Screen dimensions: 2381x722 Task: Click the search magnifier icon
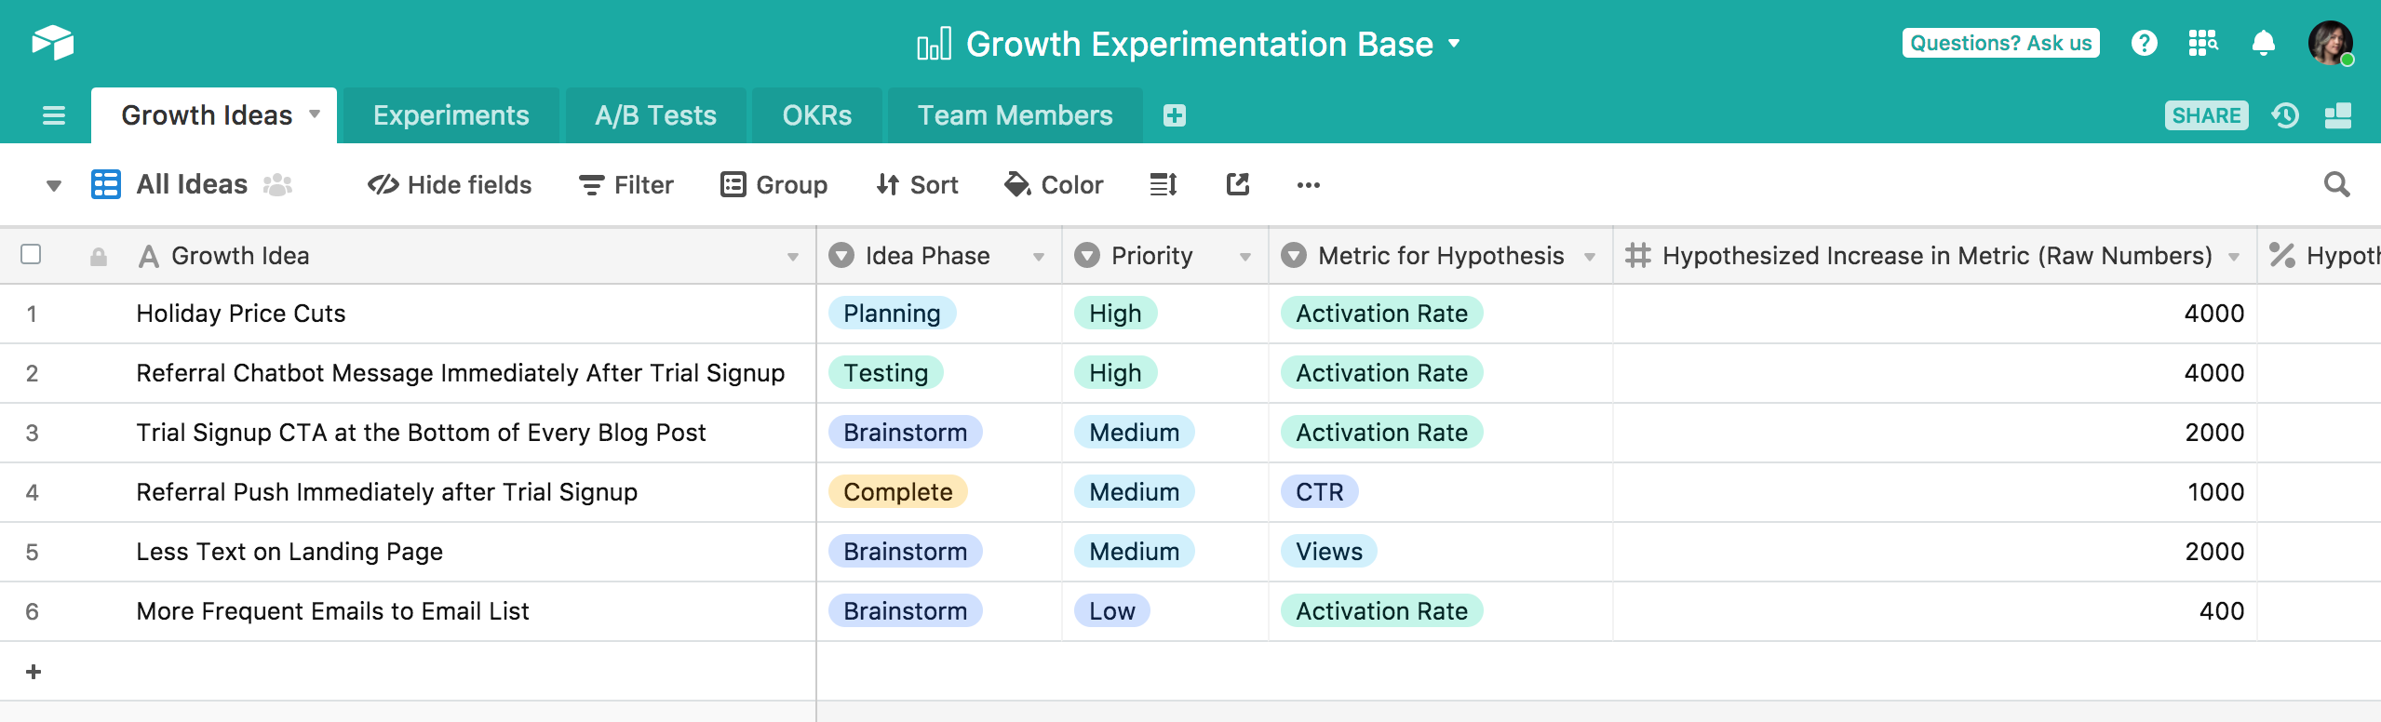click(2336, 184)
